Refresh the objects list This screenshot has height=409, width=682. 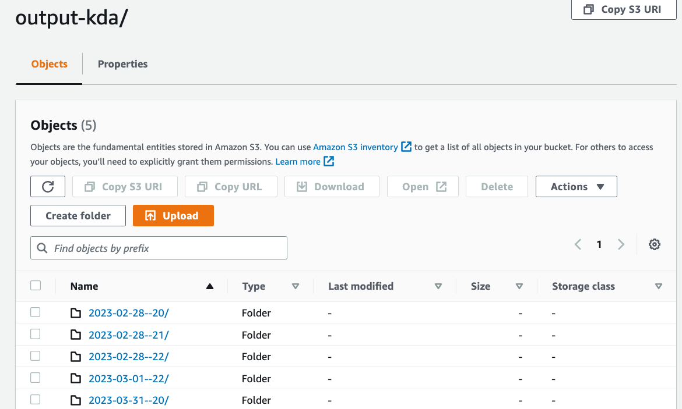click(47, 186)
